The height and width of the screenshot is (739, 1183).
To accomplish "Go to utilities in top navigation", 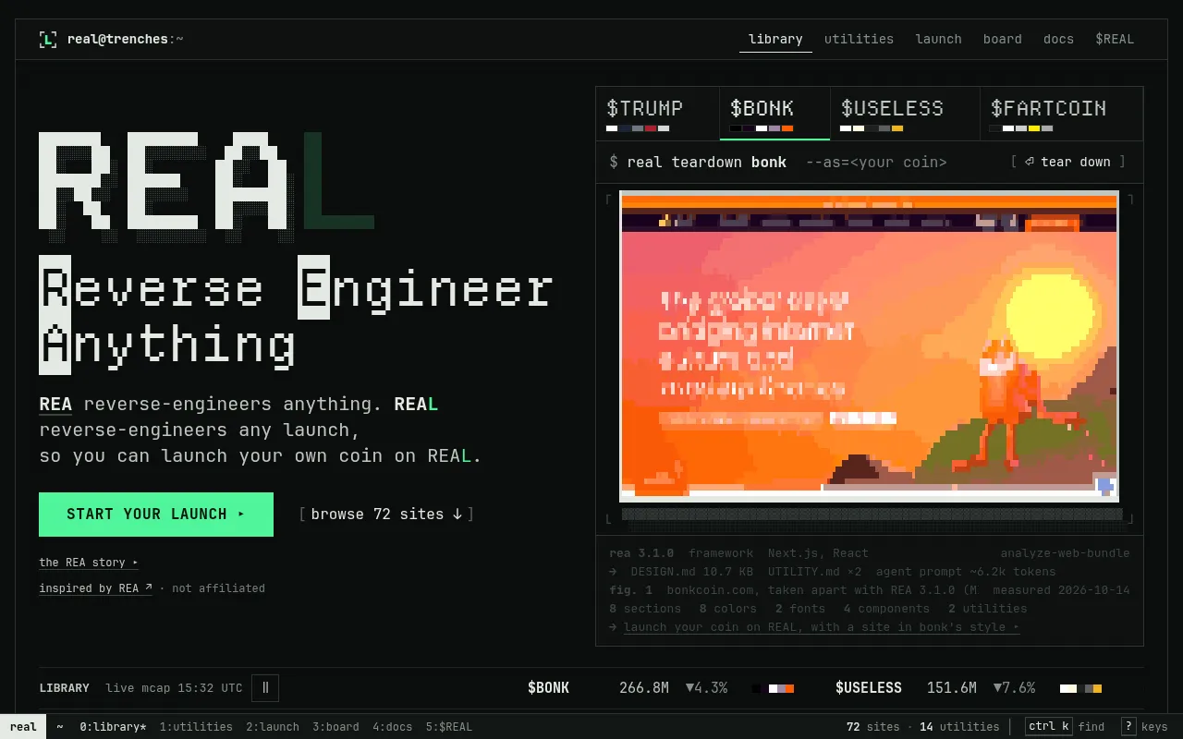I will (x=859, y=40).
